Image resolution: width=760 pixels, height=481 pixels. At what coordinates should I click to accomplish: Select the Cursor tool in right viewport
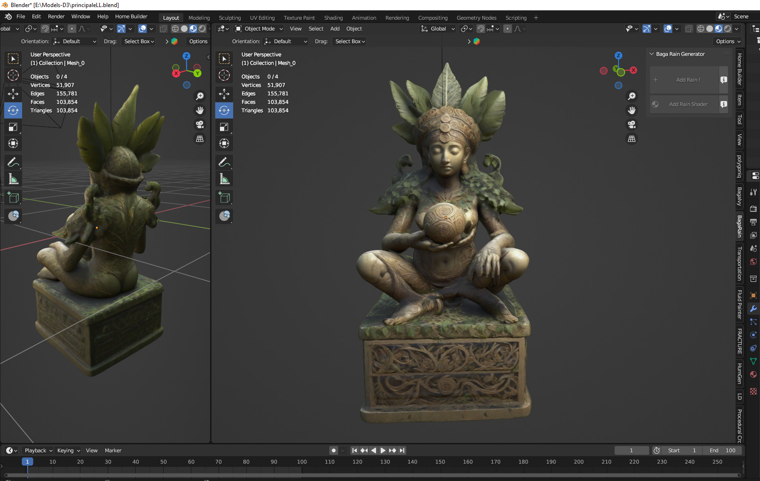[224, 75]
